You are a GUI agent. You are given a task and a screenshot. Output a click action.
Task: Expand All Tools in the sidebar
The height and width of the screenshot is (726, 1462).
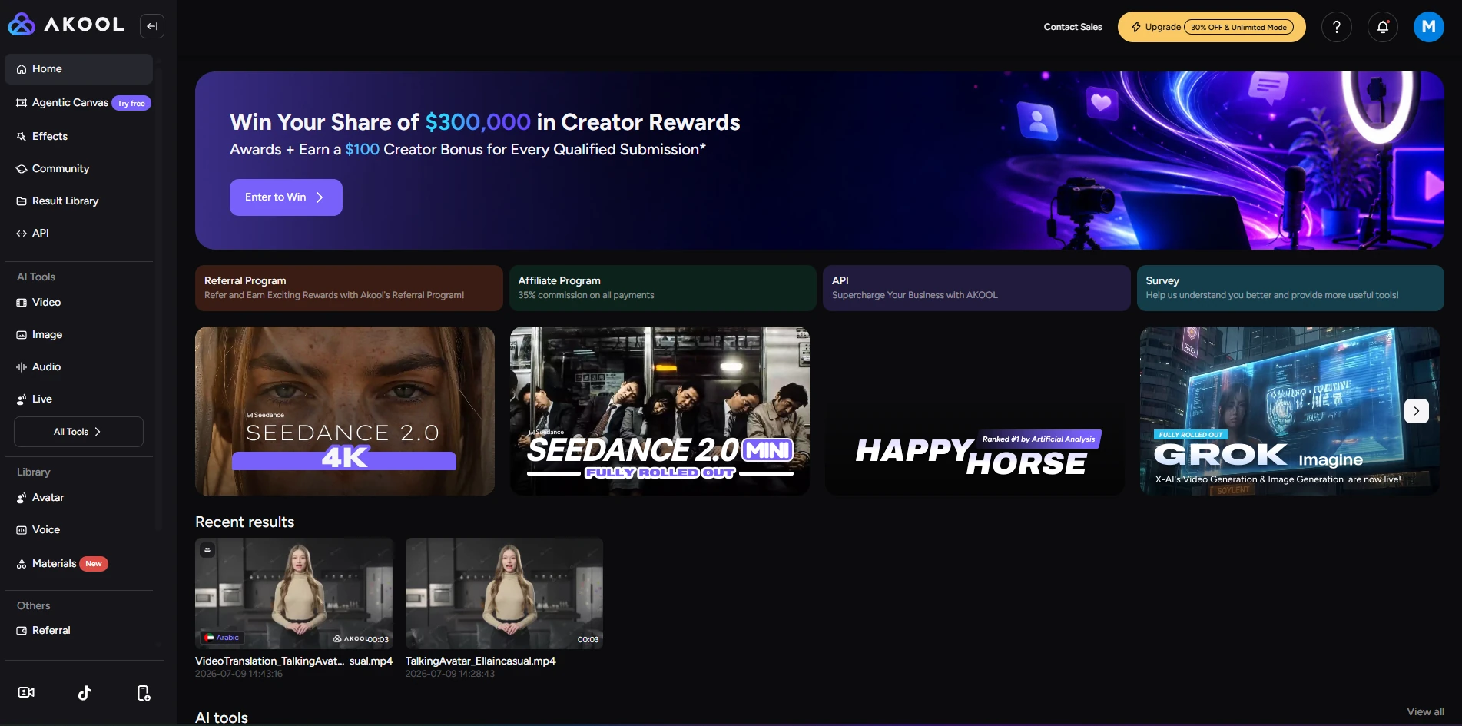pyautogui.click(x=78, y=432)
